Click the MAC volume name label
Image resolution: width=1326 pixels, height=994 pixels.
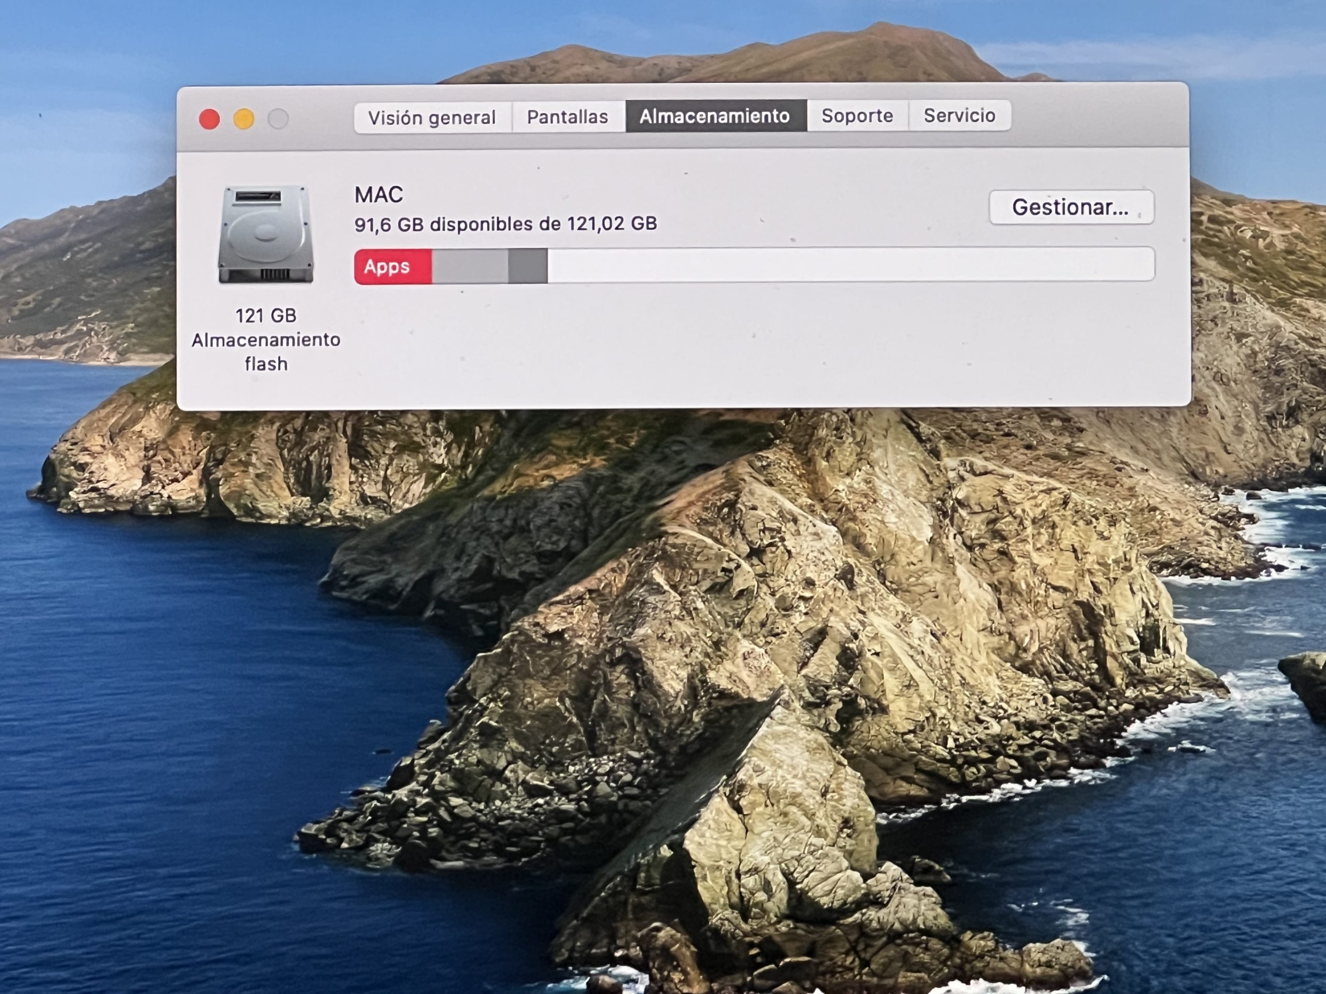click(379, 195)
